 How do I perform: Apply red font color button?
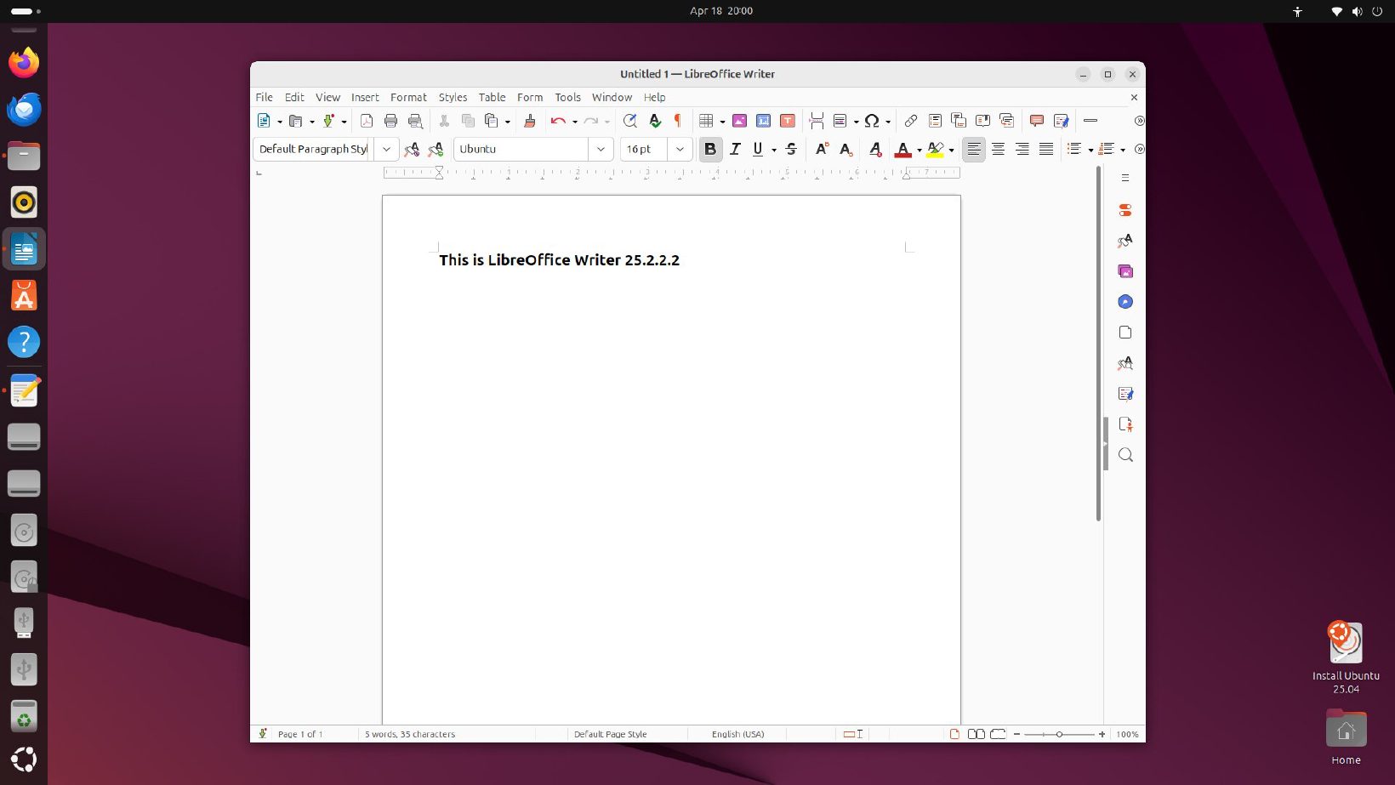coord(903,150)
